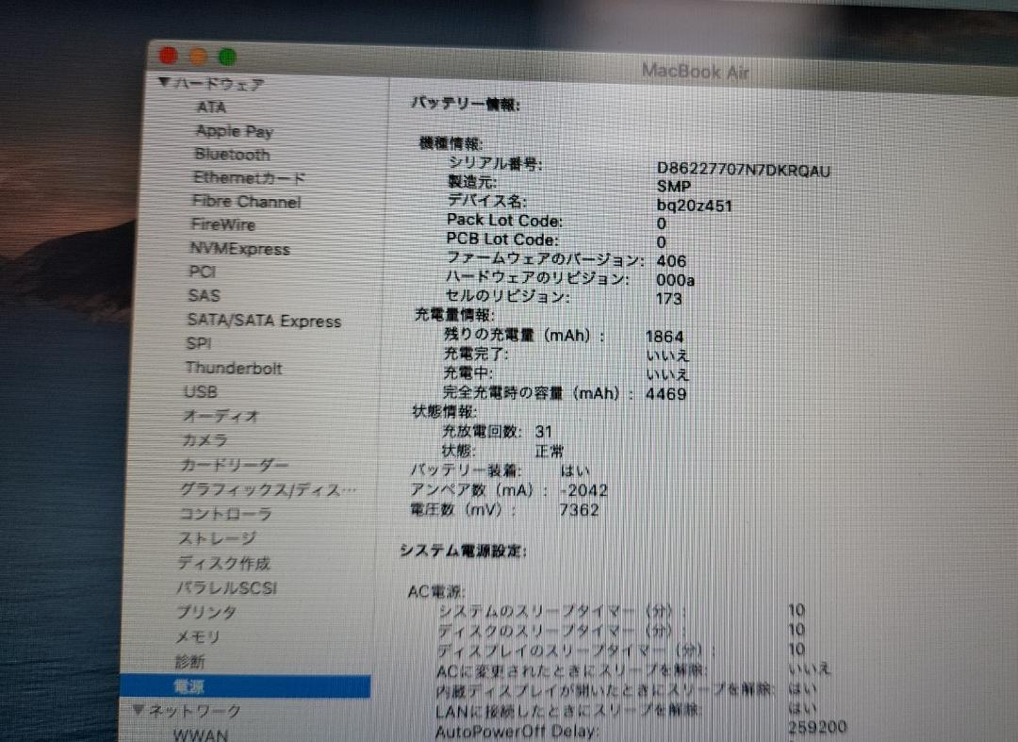Click the ネットワーク section label

(x=195, y=711)
